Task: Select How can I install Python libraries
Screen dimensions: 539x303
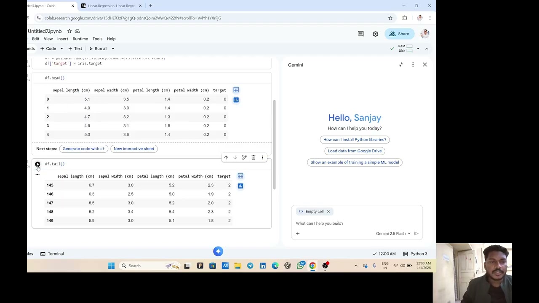Action: [x=355, y=140]
